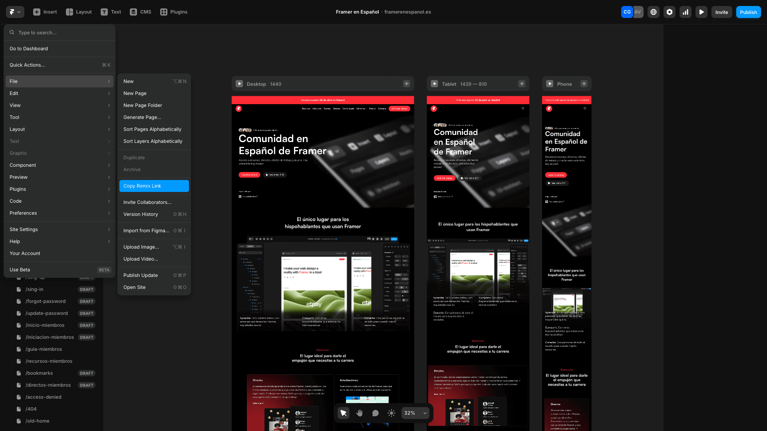The width and height of the screenshot is (767, 431).
Task: Click the Publish button
Action: coord(748,12)
